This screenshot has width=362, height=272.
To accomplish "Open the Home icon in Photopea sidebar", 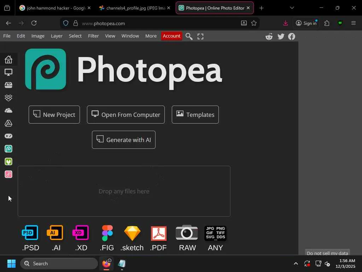I will pyautogui.click(x=8, y=59).
